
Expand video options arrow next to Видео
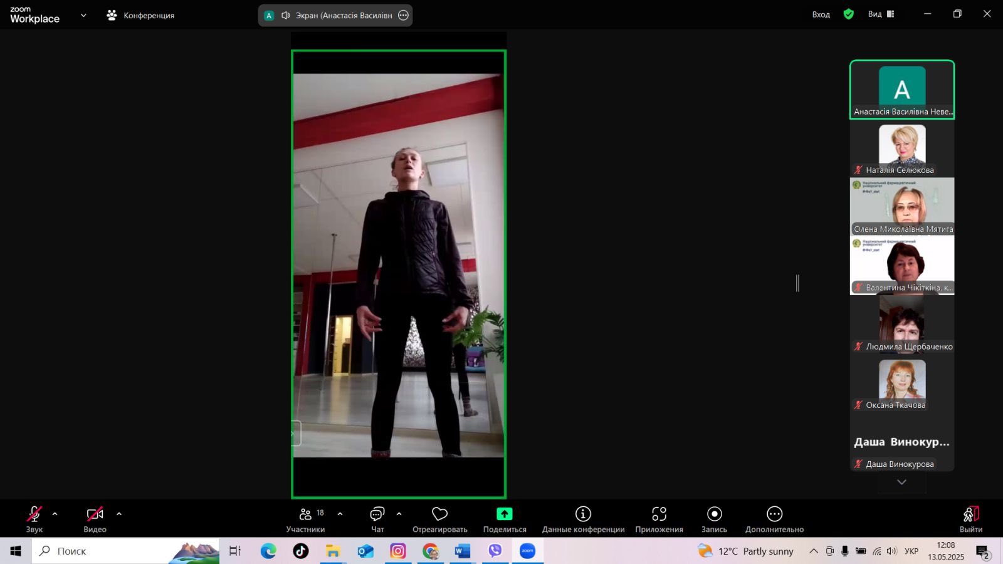click(x=119, y=514)
